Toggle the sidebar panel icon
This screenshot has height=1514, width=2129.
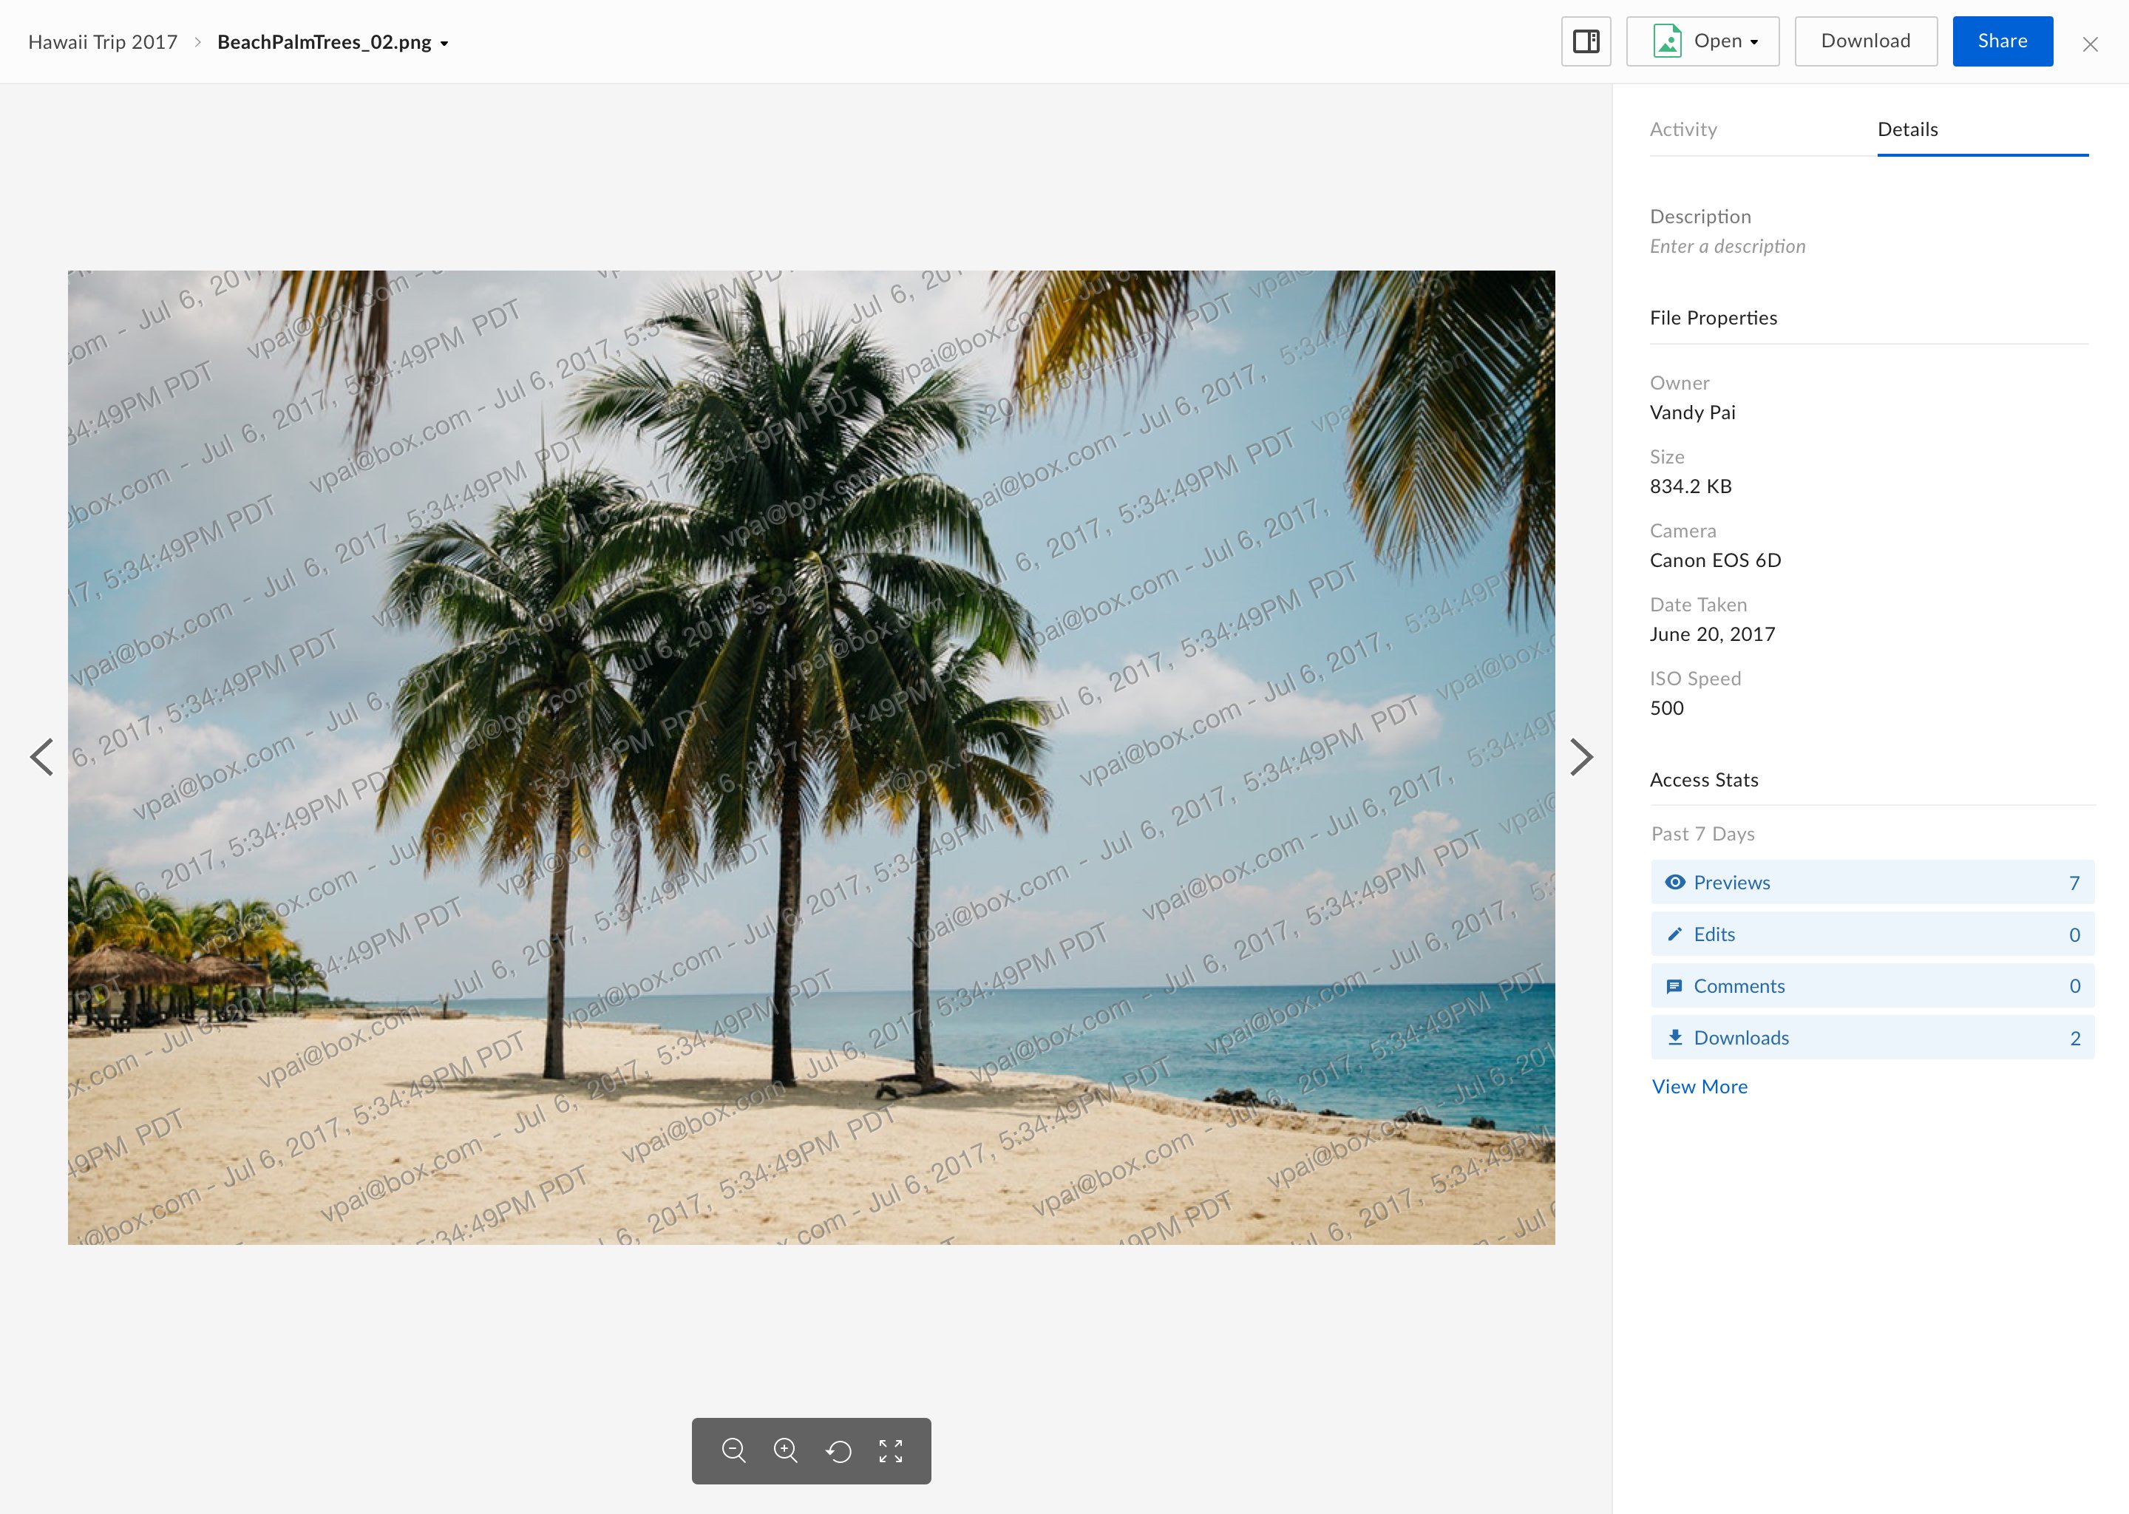point(1586,41)
